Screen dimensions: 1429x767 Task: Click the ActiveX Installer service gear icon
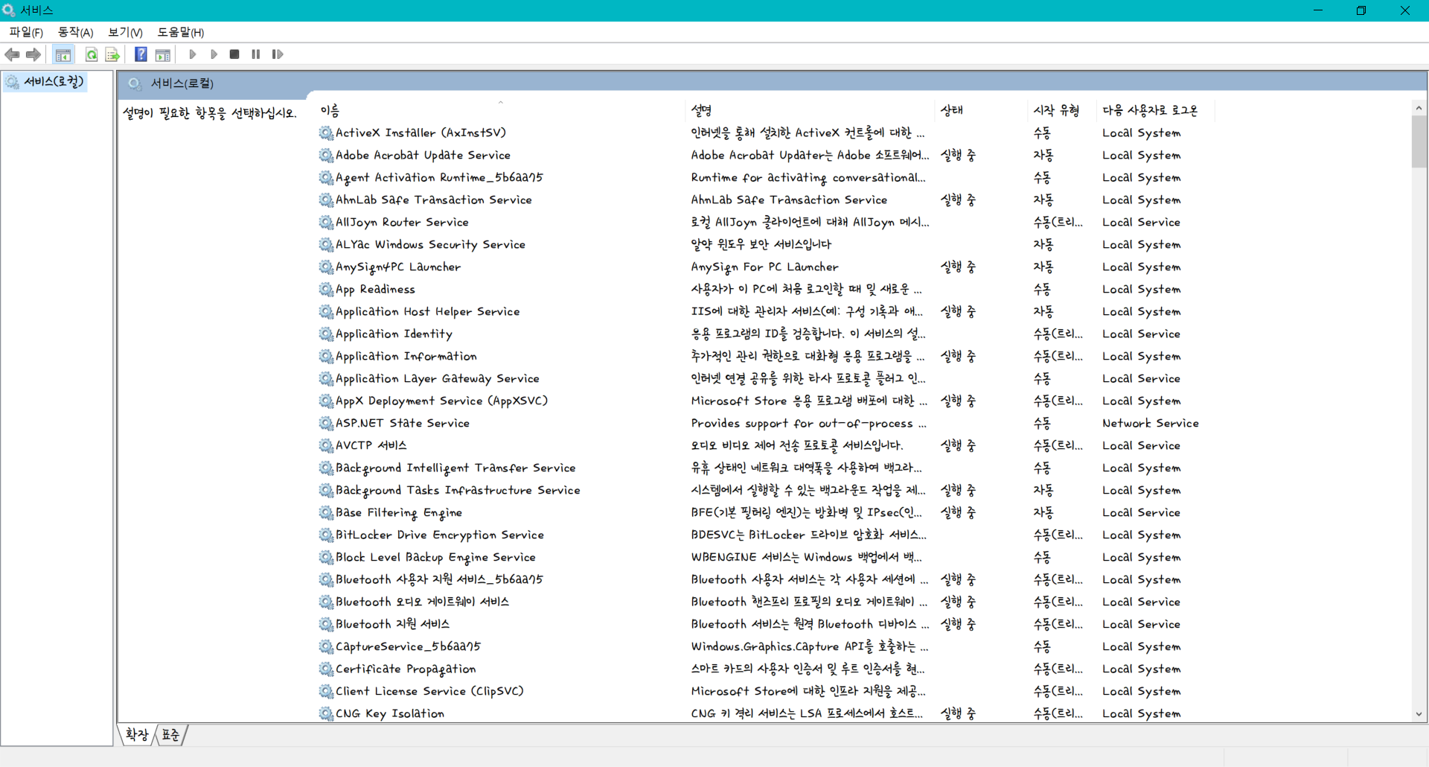tap(326, 133)
